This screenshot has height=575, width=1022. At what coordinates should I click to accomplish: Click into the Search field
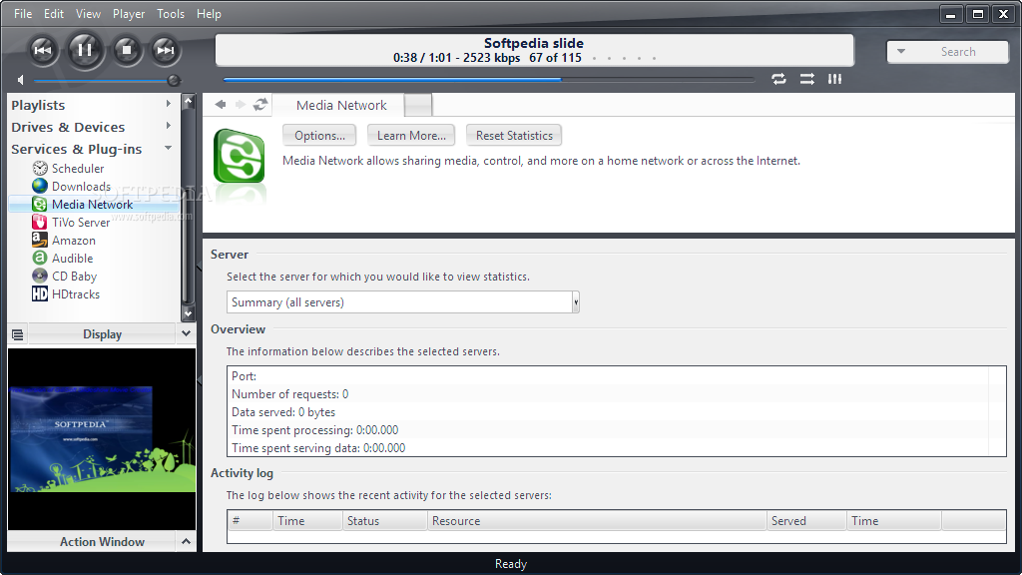(958, 52)
